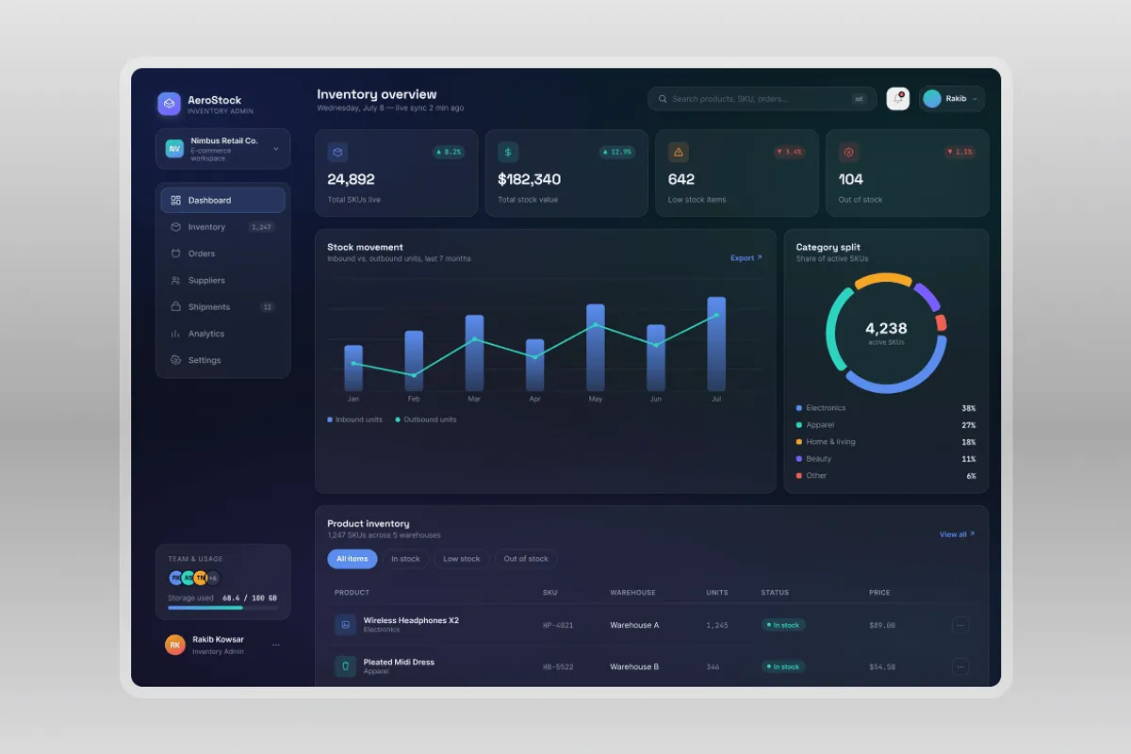Image resolution: width=1131 pixels, height=754 pixels.
Task: Open row actions for Pleated Midi Dress
Action: tap(960, 666)
